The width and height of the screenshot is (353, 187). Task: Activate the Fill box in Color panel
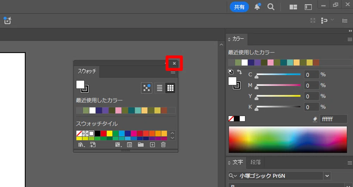click(x=232, y=81)
